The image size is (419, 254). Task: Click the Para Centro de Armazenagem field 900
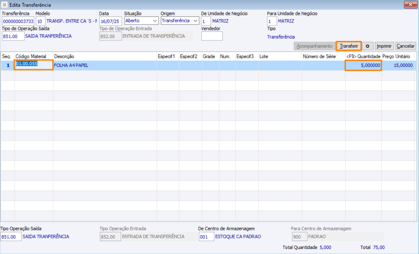click(x=299, y=237)
